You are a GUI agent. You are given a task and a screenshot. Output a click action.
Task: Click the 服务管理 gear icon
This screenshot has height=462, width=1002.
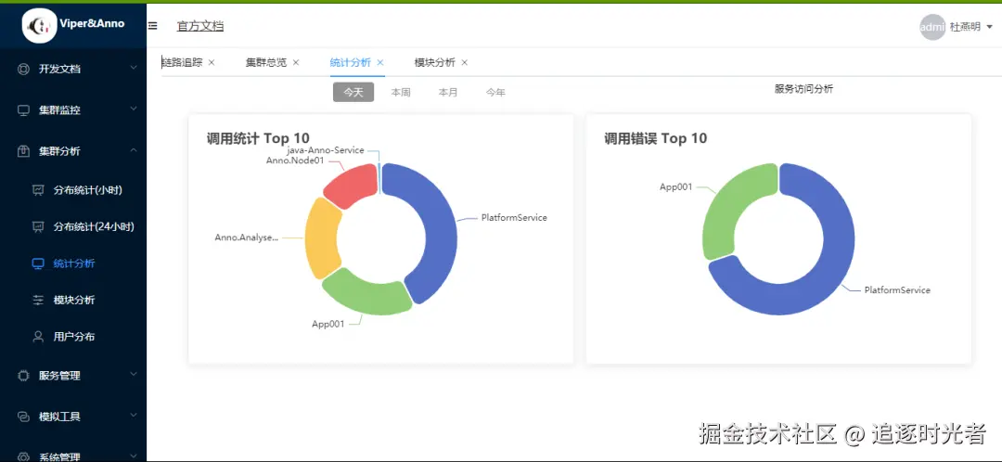click(x=24, y=376)
